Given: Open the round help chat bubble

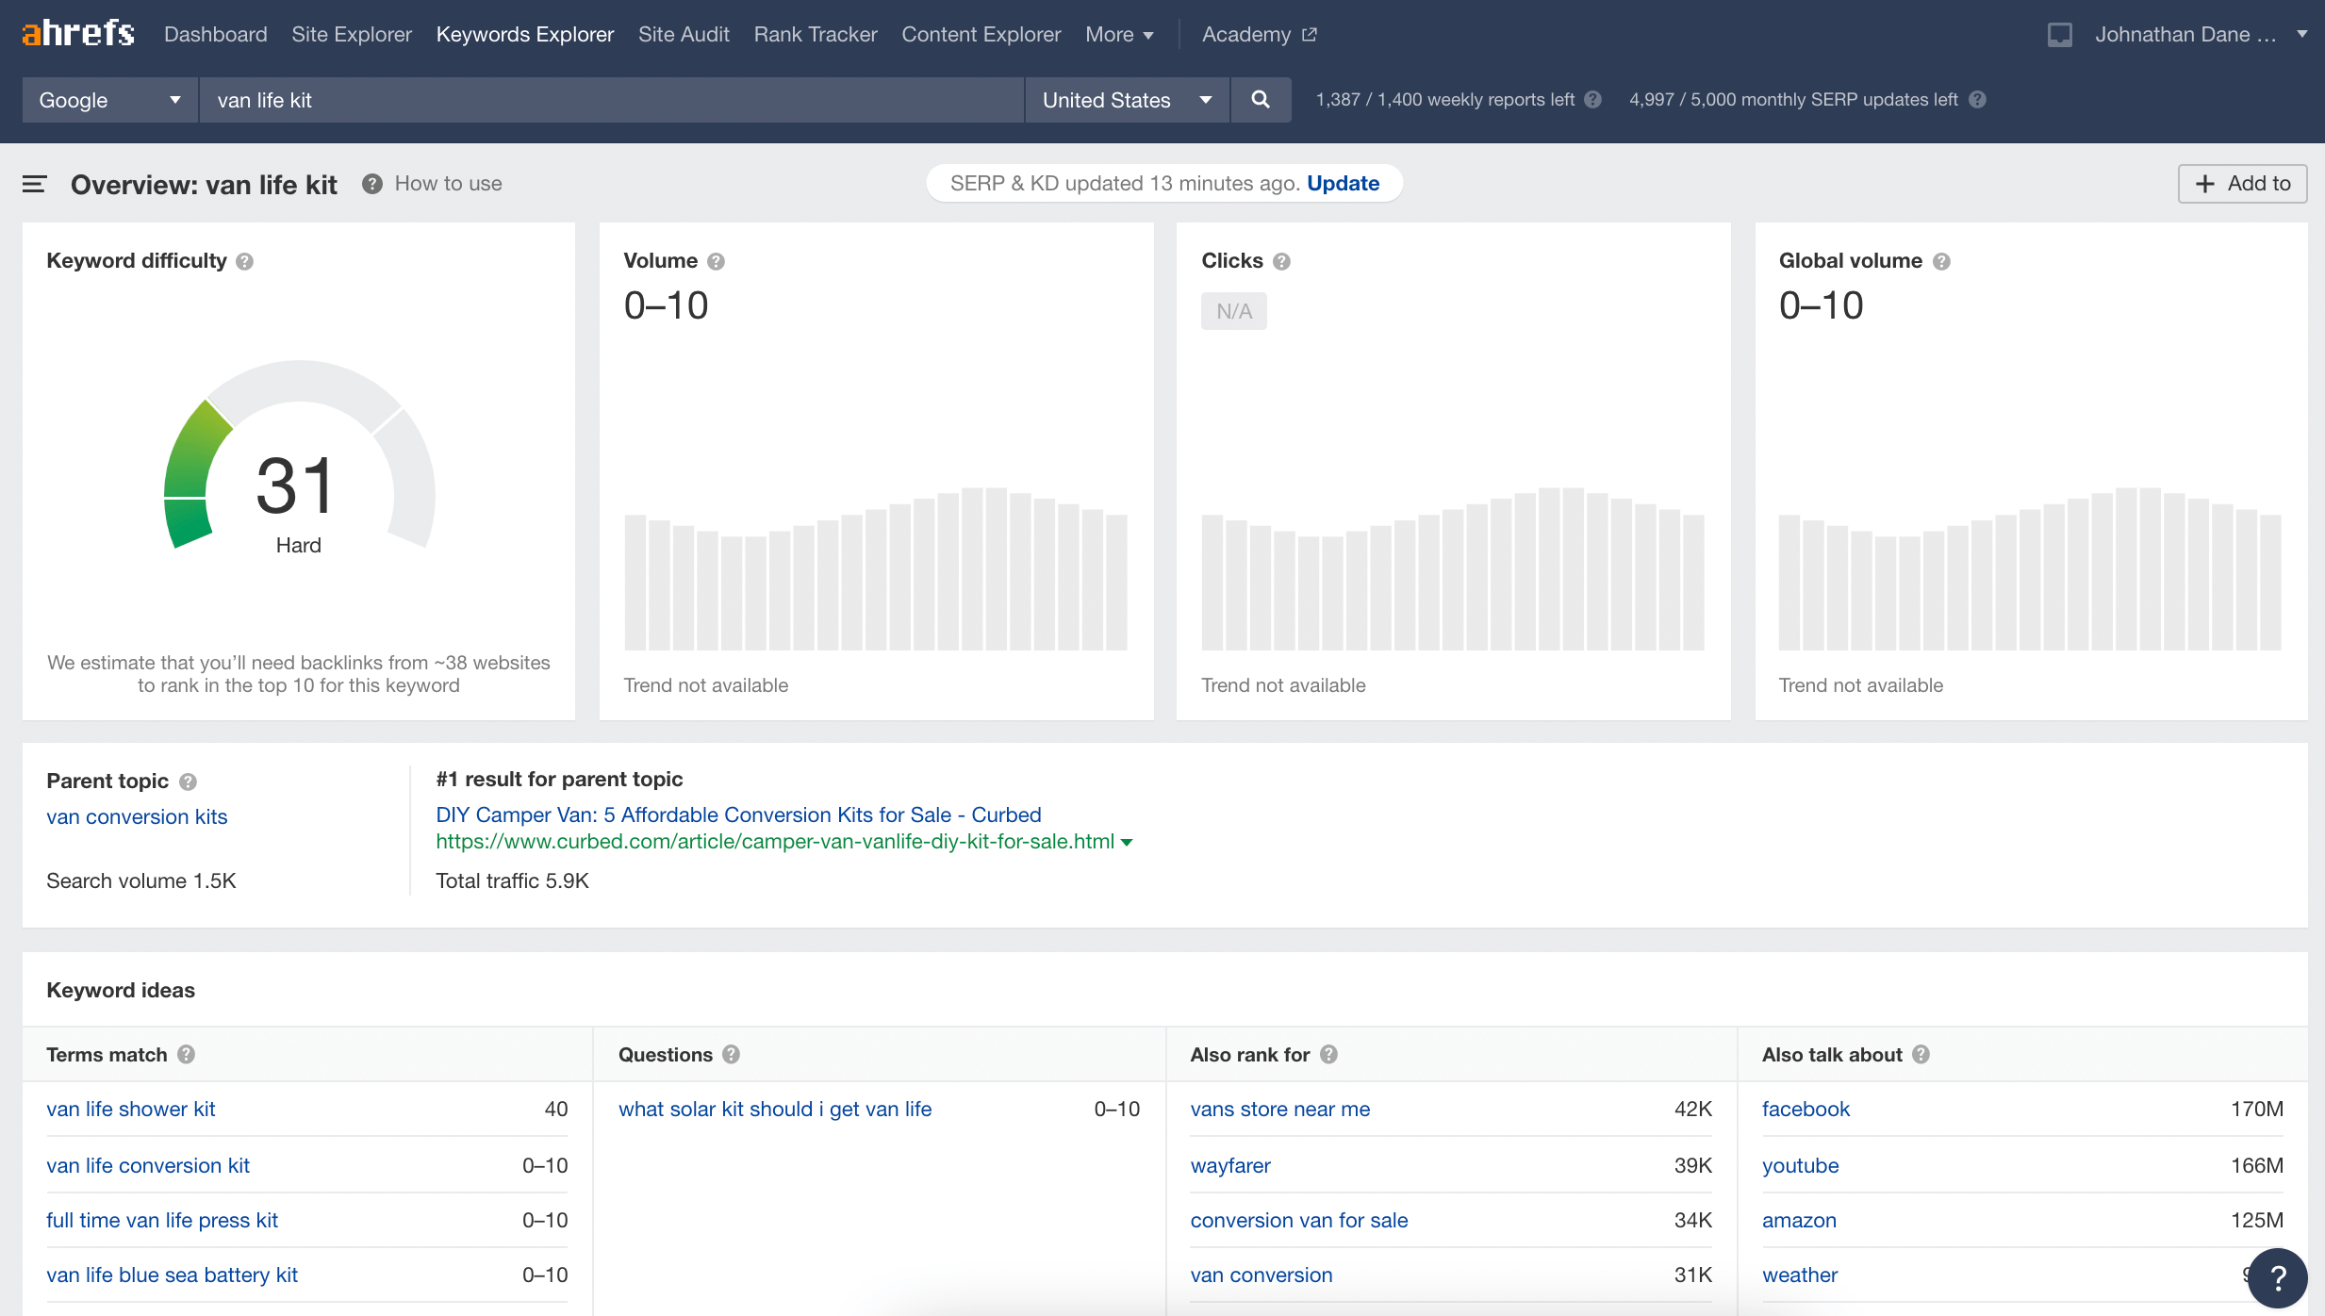Looking at the screenshot, I should (2276, 1277).
